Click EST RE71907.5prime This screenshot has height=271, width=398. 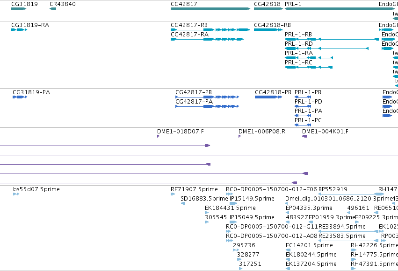pyautogui.click(x=194, y=189)
